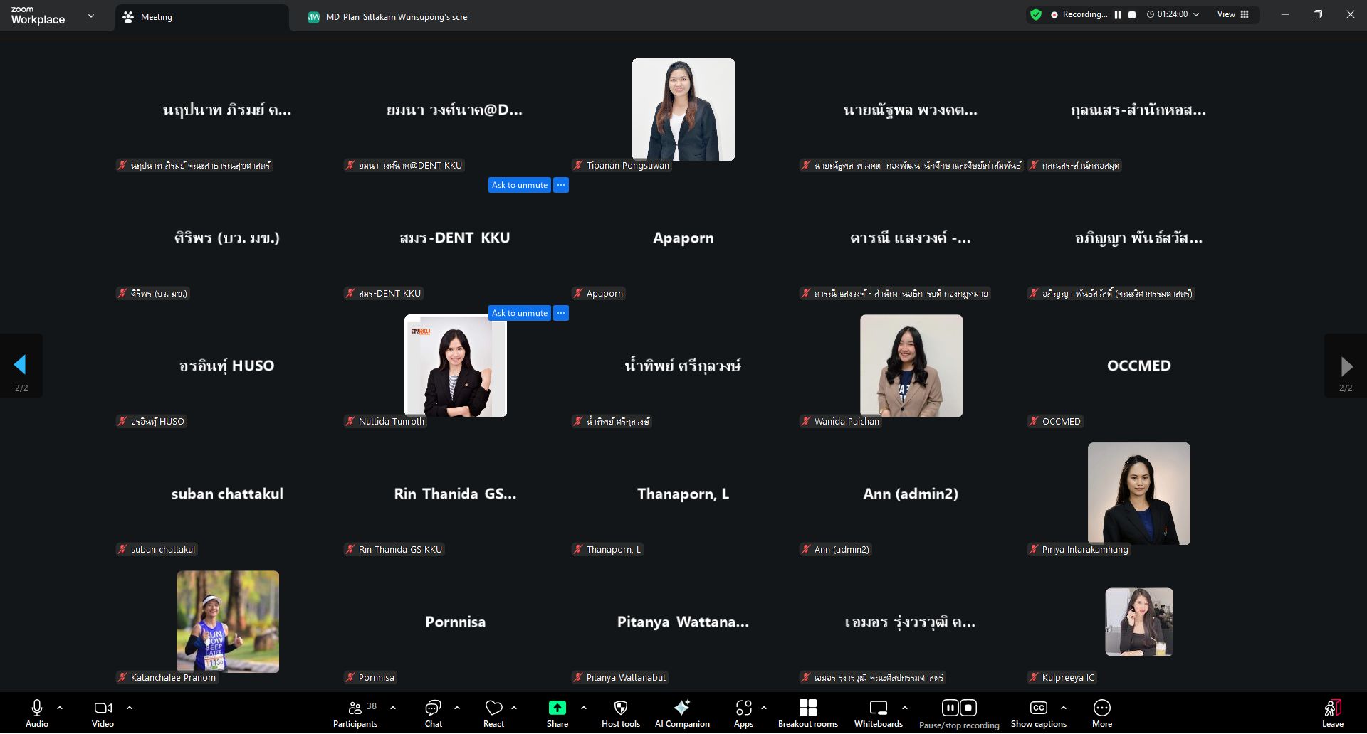
Task: Open the Participants panel
Action: [x=355, y=713]
